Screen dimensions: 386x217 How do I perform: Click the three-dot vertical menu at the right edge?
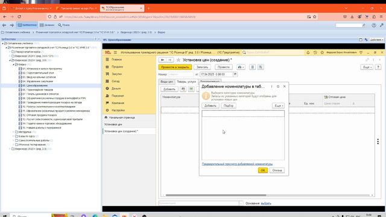(x=378, y=142)
